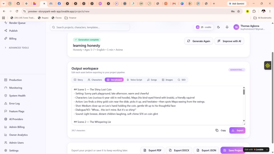This screenshot has width=274, height=154.
Task: Open the Edit with Lovable link
Action: click(x=254, y=150)
